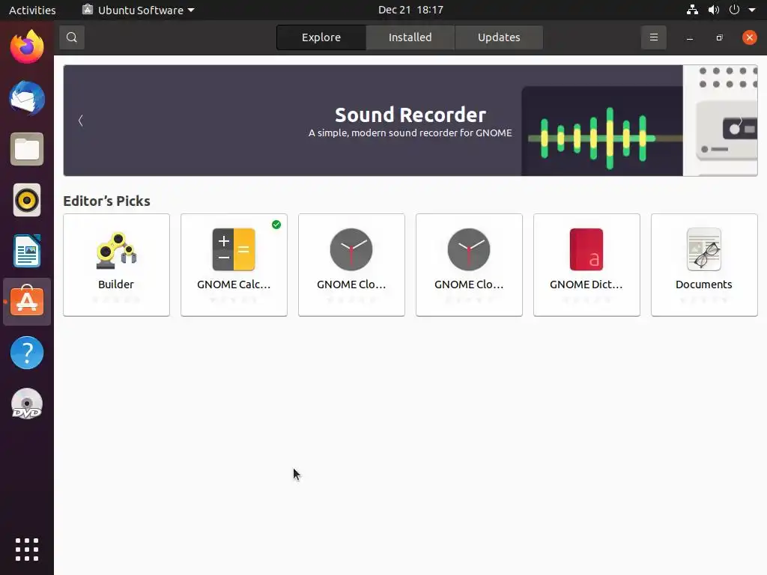This screenshot has height=575, width=767.
Task: Open the GNOME Calculator app card
Action: [234, 265]
